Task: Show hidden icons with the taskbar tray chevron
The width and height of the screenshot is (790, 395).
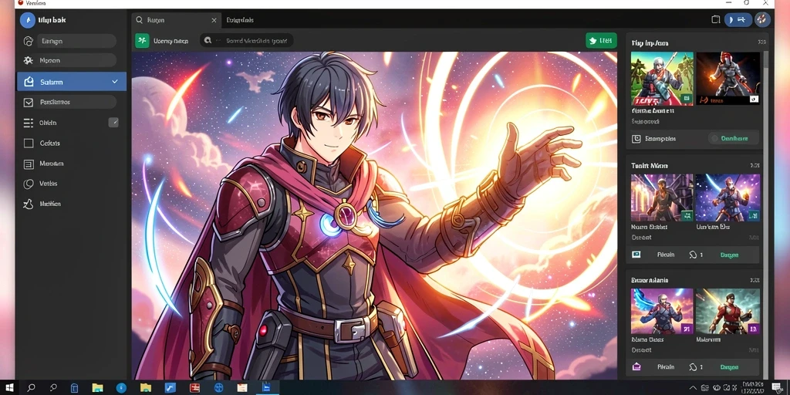Action: [x=694, y=387]
